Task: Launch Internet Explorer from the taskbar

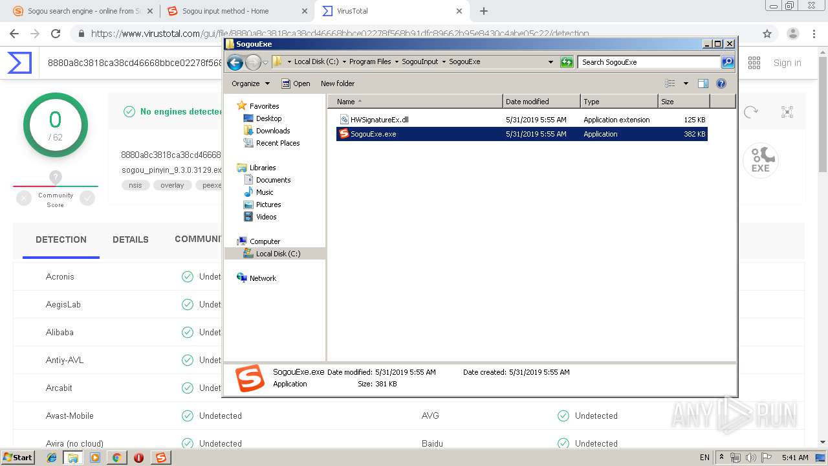Action: coord(52,458)
